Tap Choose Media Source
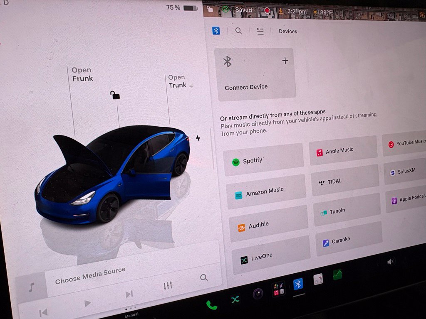Image resolution: width=426 pixels, height=319 pixels. [x=90, y=276]
